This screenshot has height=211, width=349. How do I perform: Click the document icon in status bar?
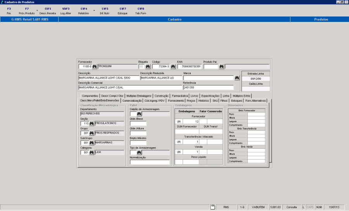tap(213, 207)
